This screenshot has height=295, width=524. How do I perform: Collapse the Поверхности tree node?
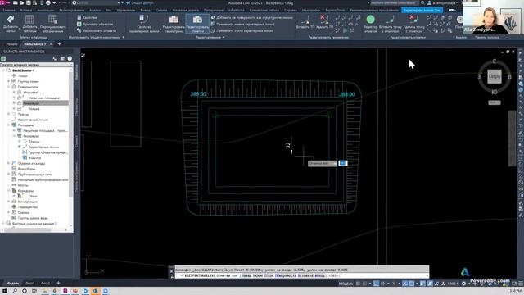[9, 87]
